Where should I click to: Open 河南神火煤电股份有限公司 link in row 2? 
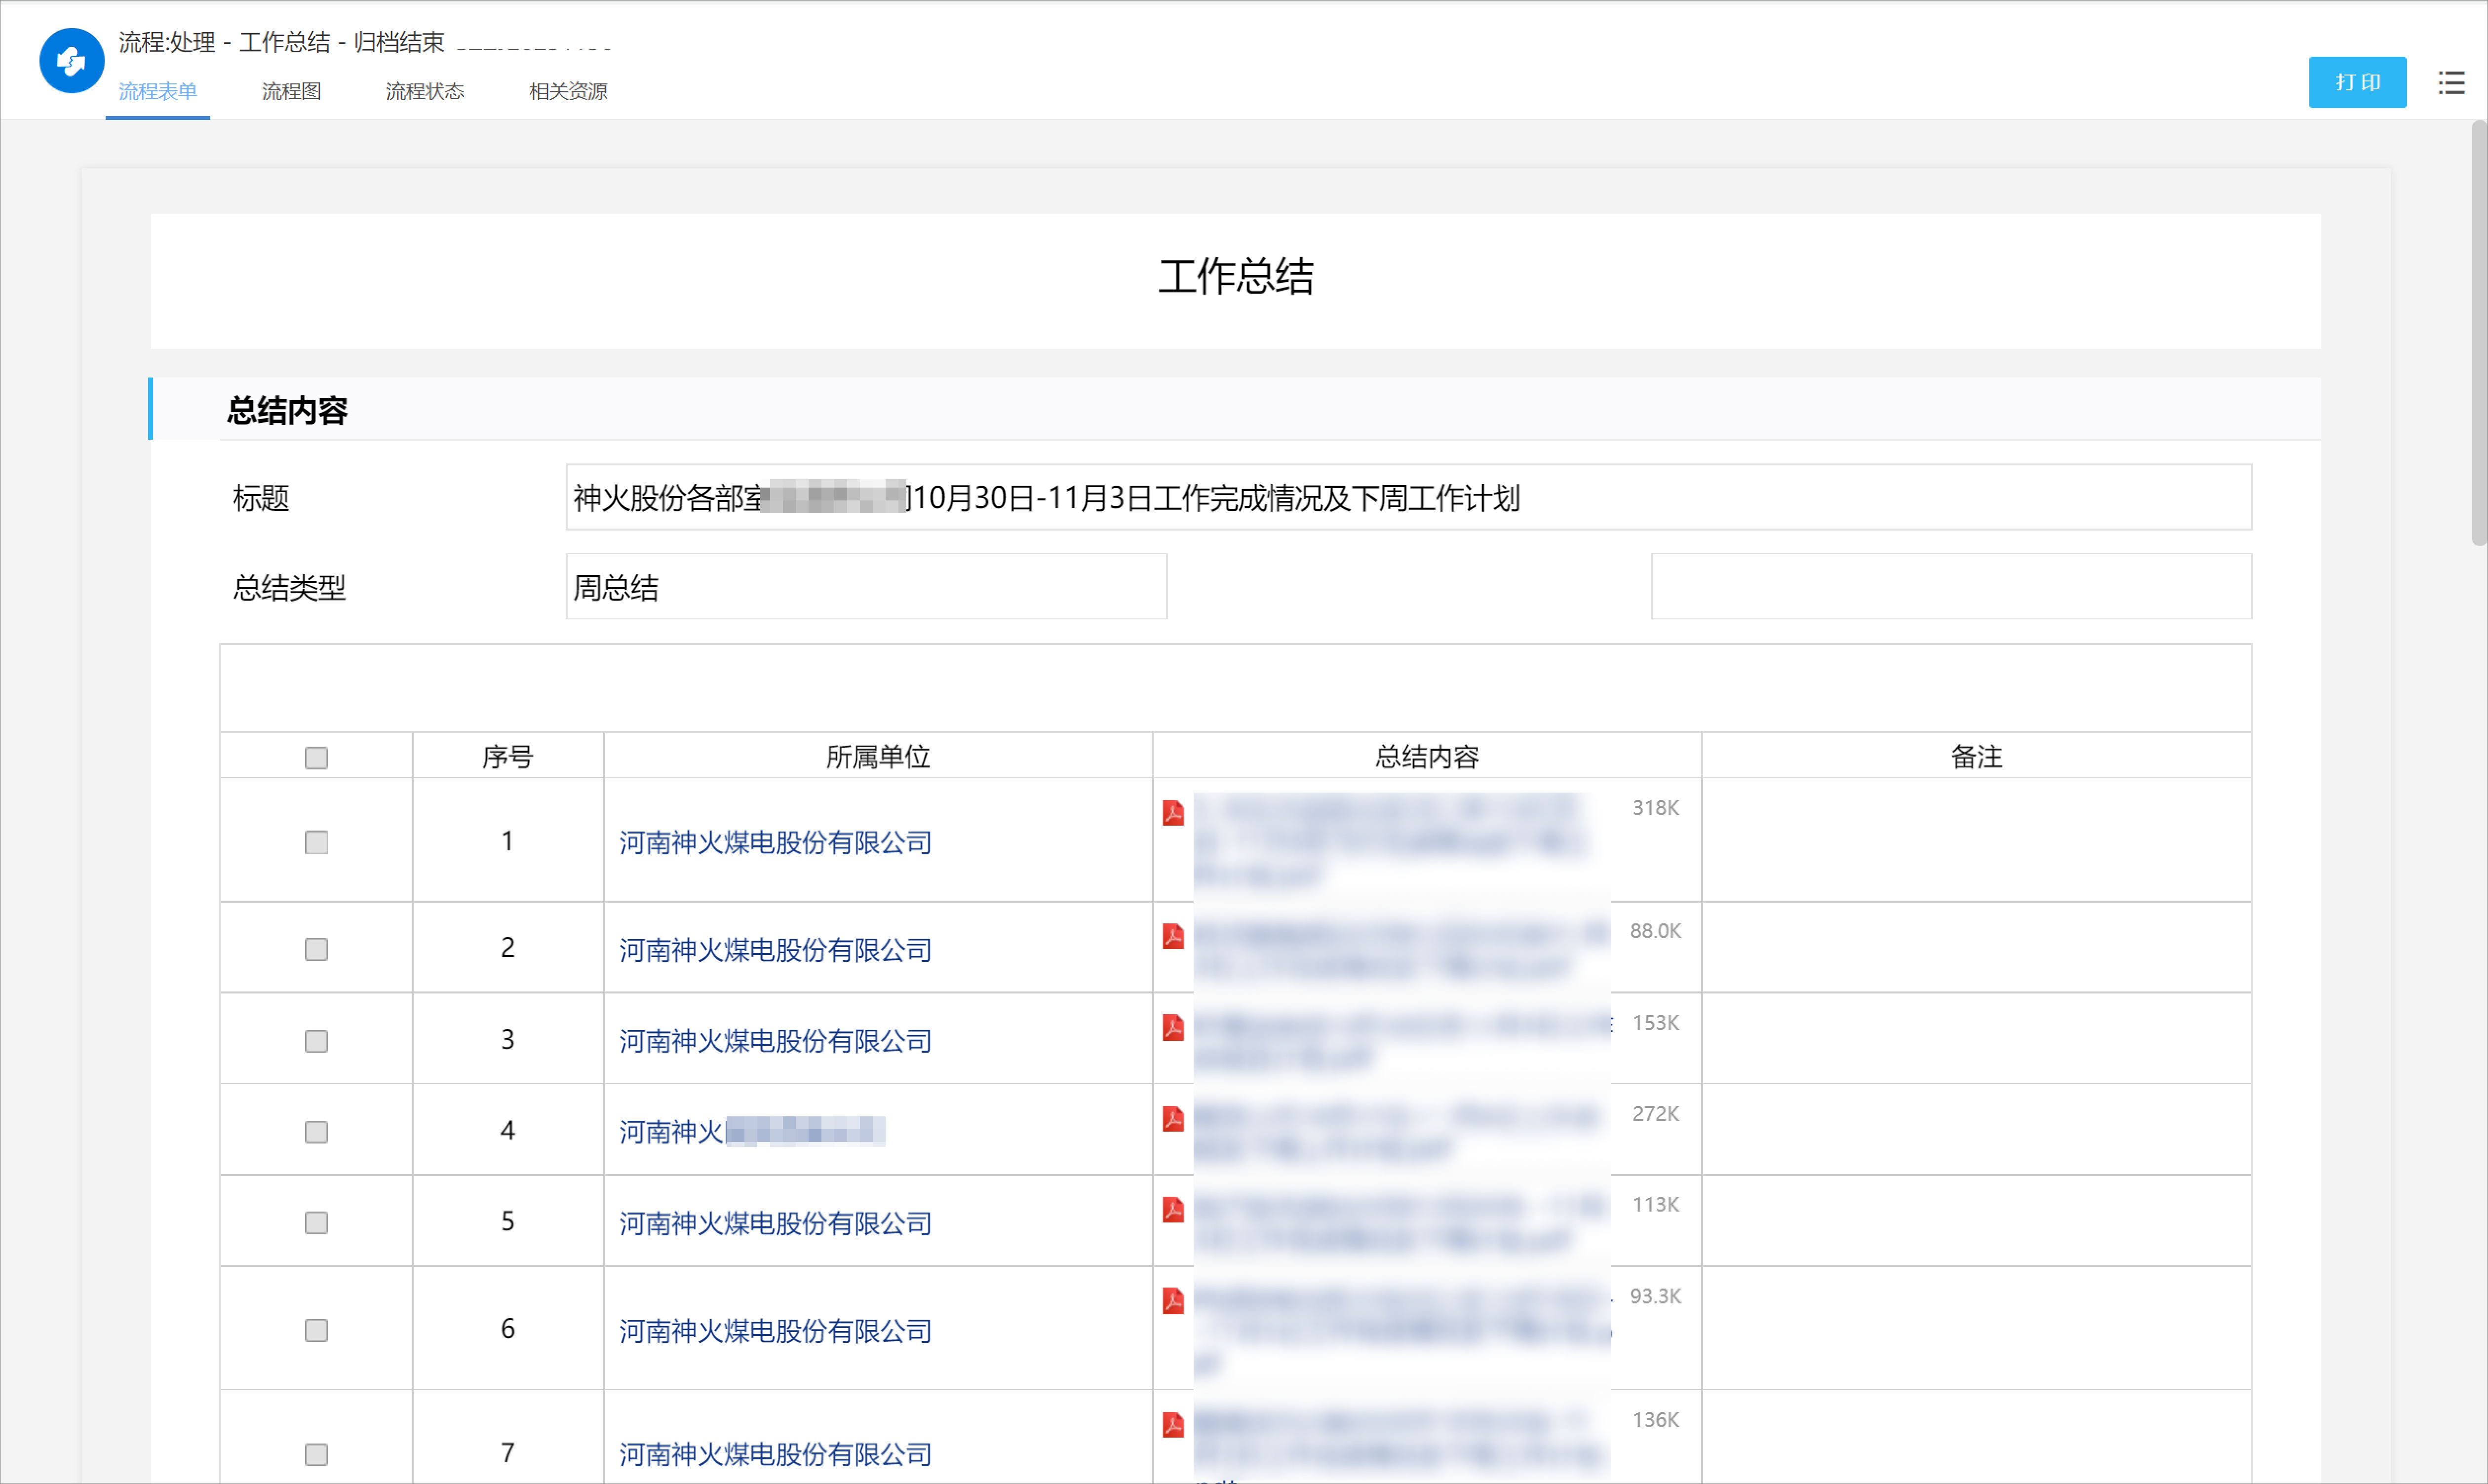[x=775, y=949]
